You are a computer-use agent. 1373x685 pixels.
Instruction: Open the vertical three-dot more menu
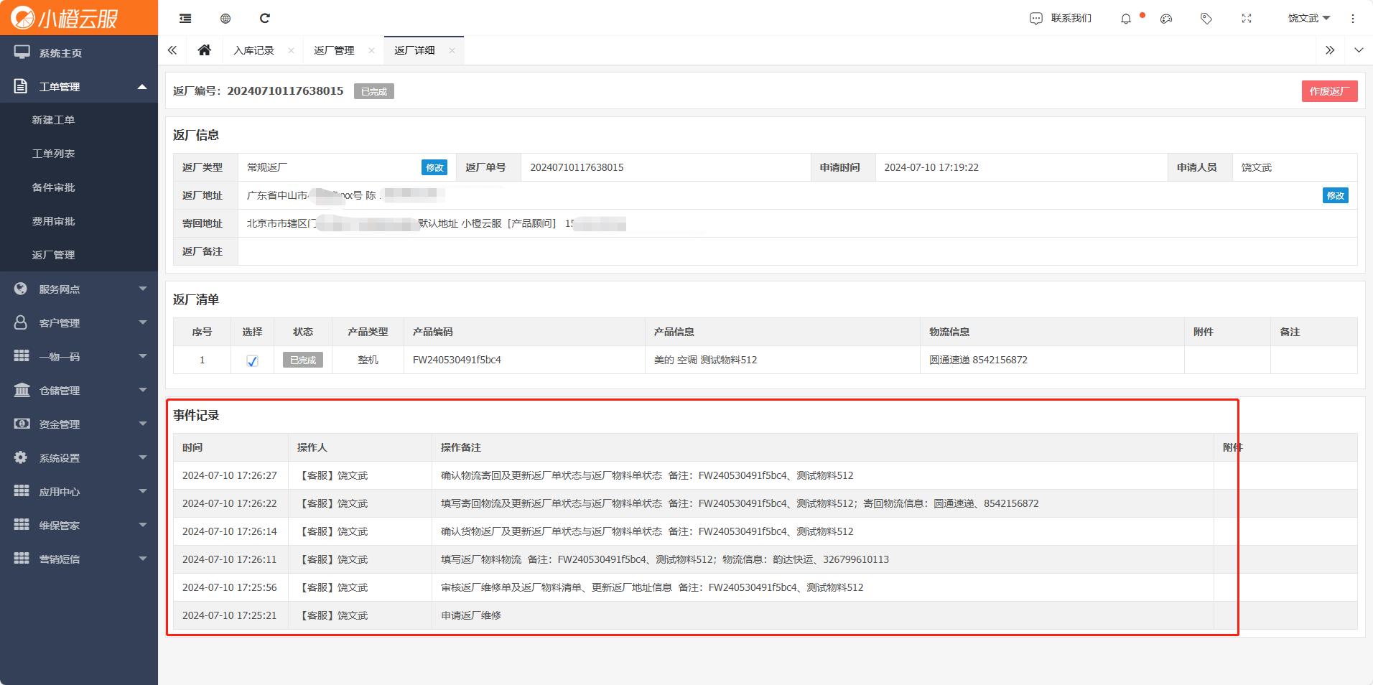1353,19
